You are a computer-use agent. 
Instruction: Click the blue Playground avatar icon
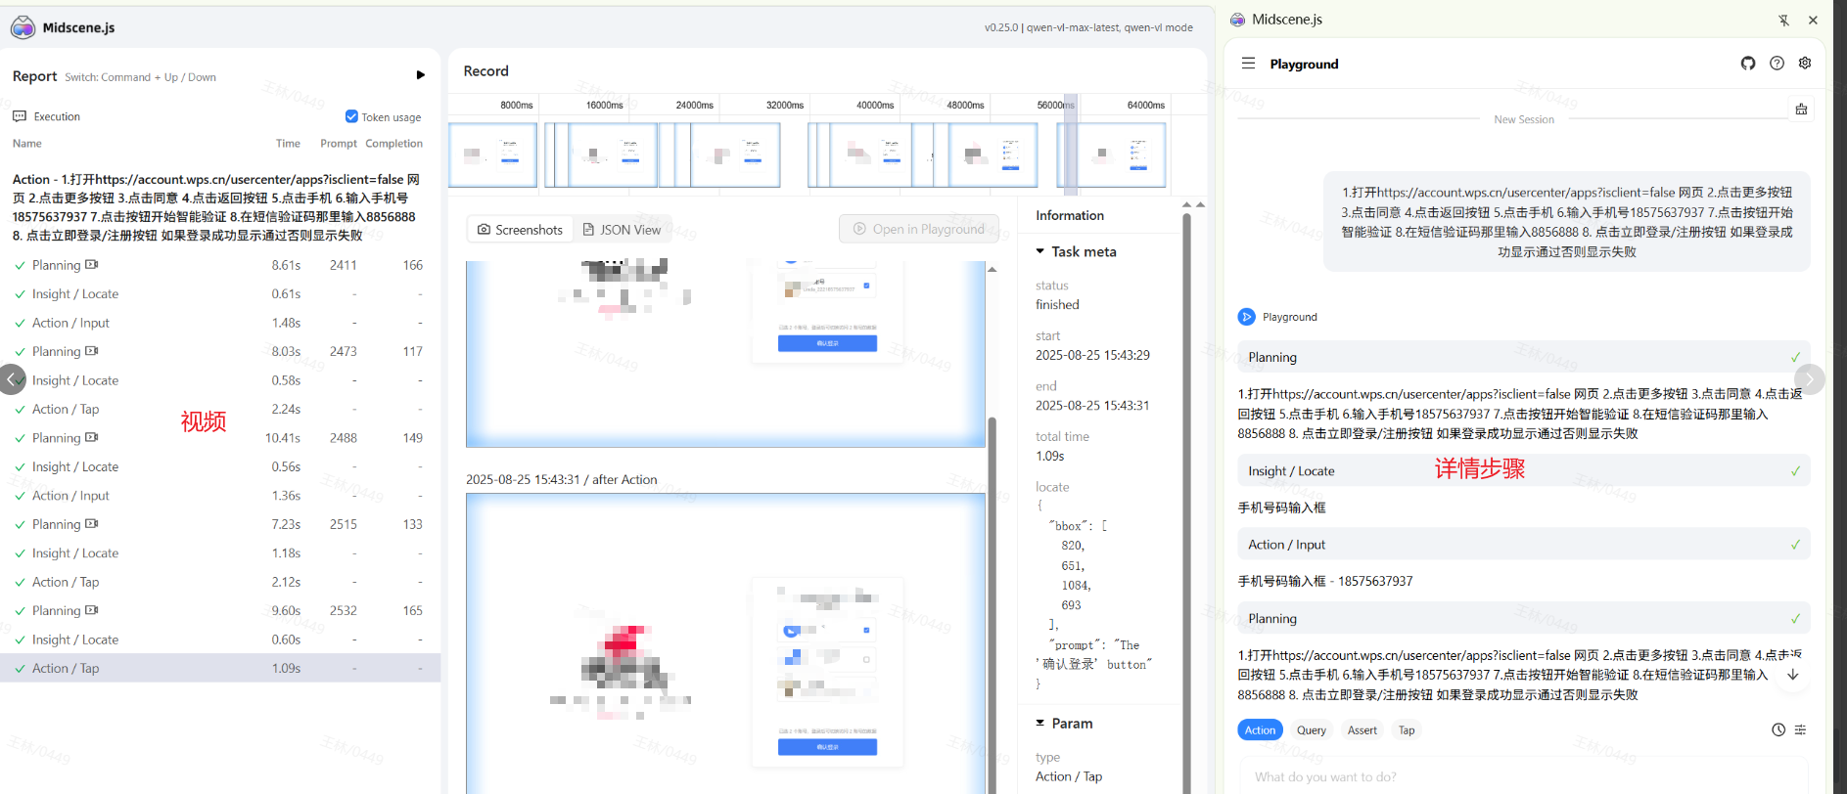1246,317
